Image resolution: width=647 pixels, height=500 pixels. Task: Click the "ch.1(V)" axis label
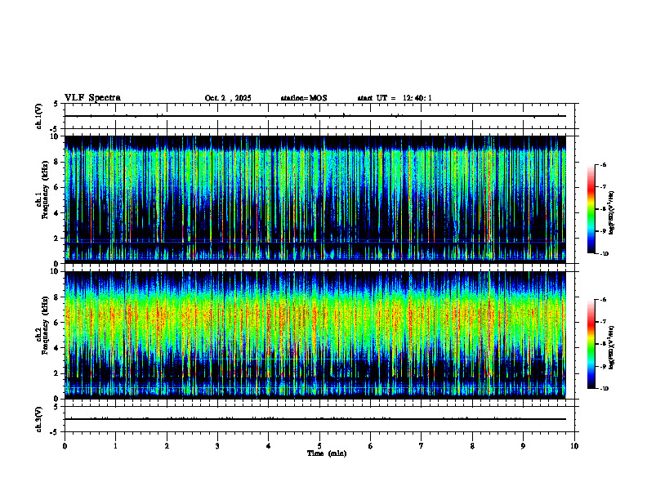39,116
